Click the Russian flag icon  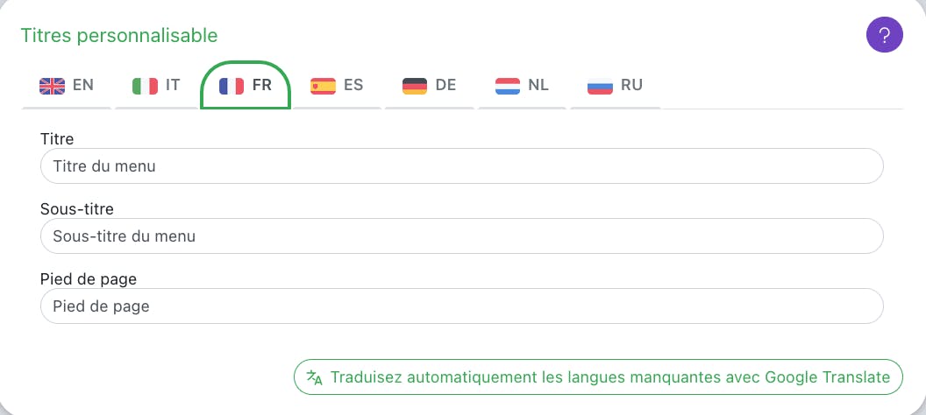point(600,86)
